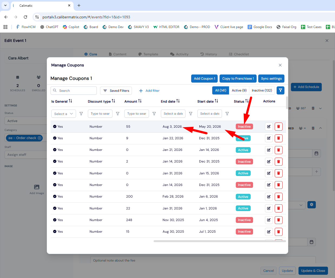Viewport: 335px width, 278px height.
Task: Open the blue filter funnel button
Action: point(280,90)
